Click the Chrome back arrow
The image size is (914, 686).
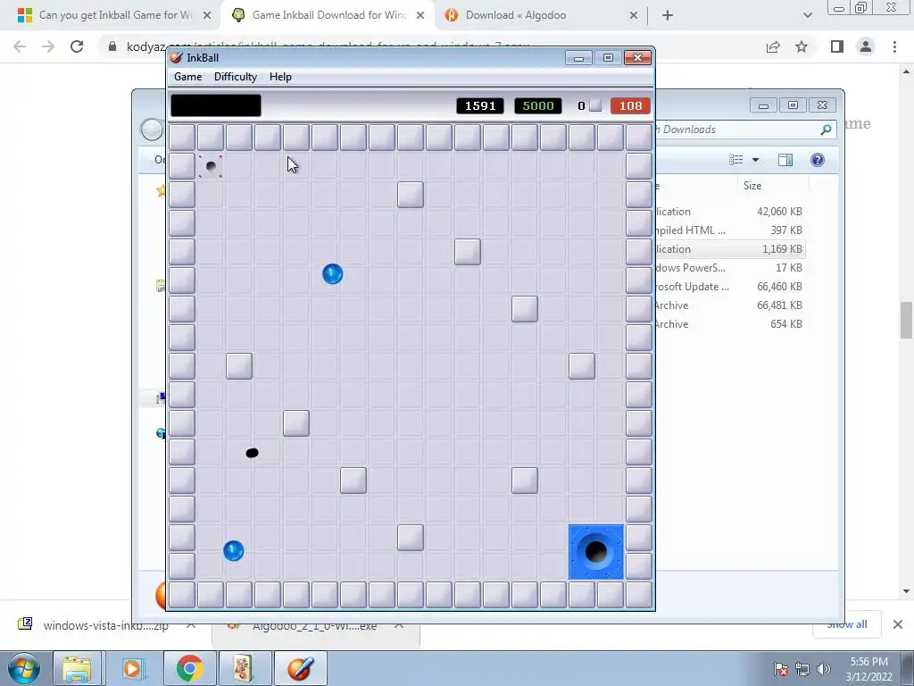(x=20, y=46)
